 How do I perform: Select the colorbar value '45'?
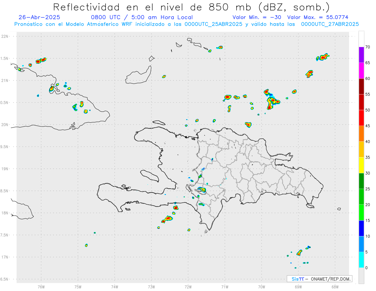[x=368, y=126]
